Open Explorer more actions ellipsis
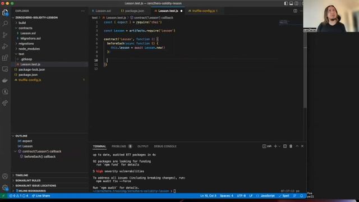359x202 pixels. point(82,11)
